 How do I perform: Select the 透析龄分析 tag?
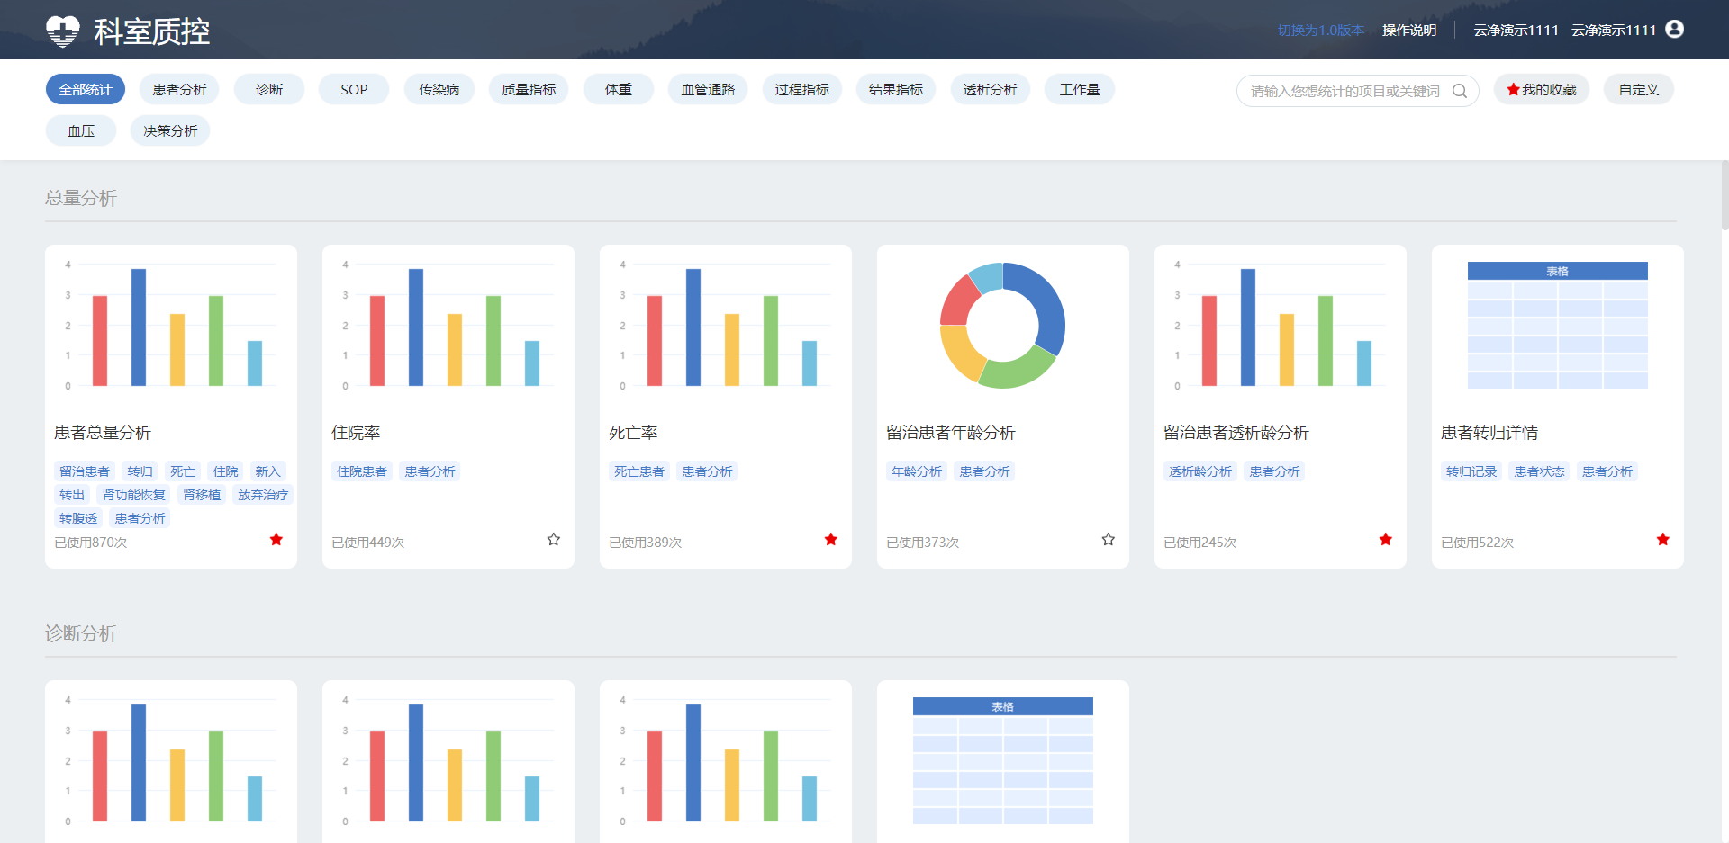1200,471
